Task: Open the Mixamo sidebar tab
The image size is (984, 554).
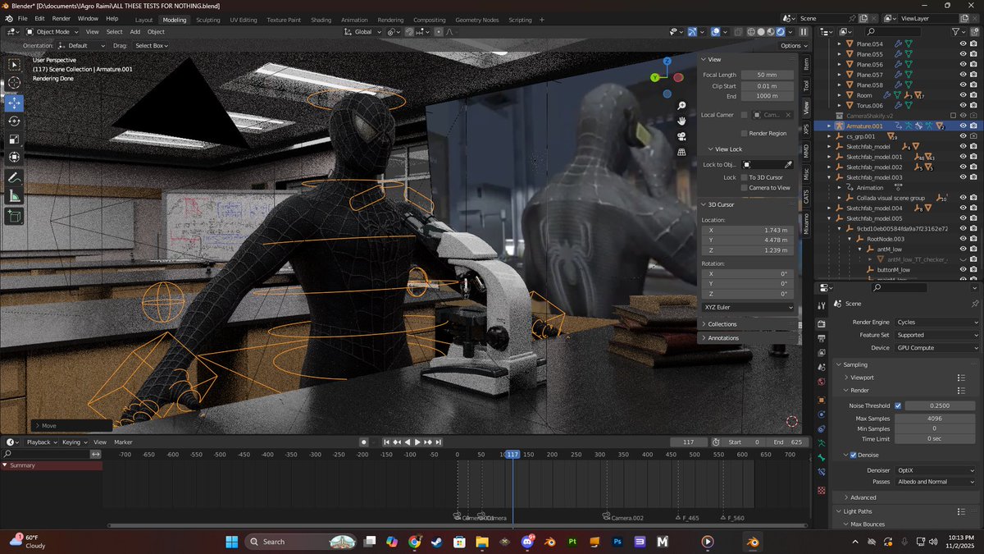Action: (x=806, y=222)
